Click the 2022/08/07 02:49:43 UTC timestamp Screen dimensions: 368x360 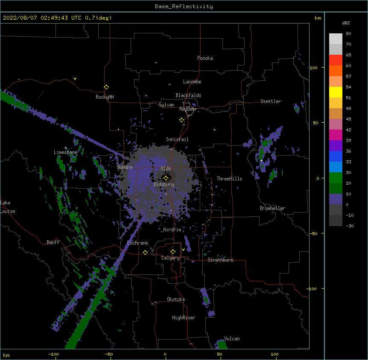coord(57,18)
